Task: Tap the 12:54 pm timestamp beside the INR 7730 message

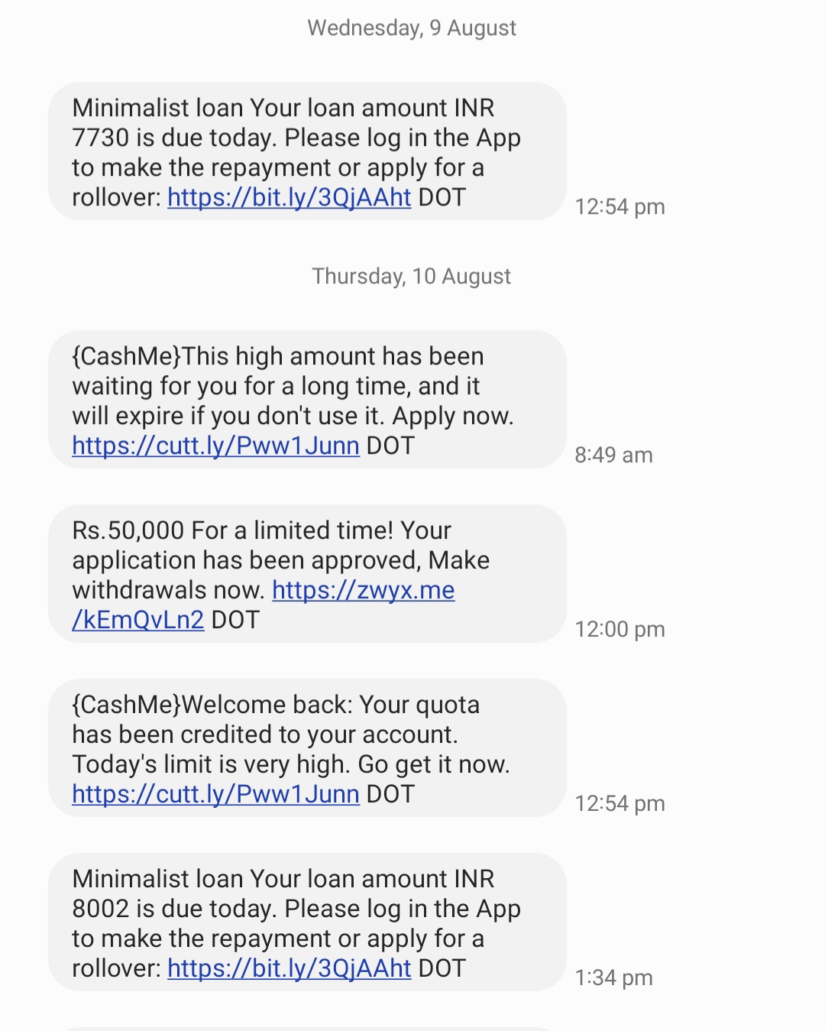Action: (620, 207)
